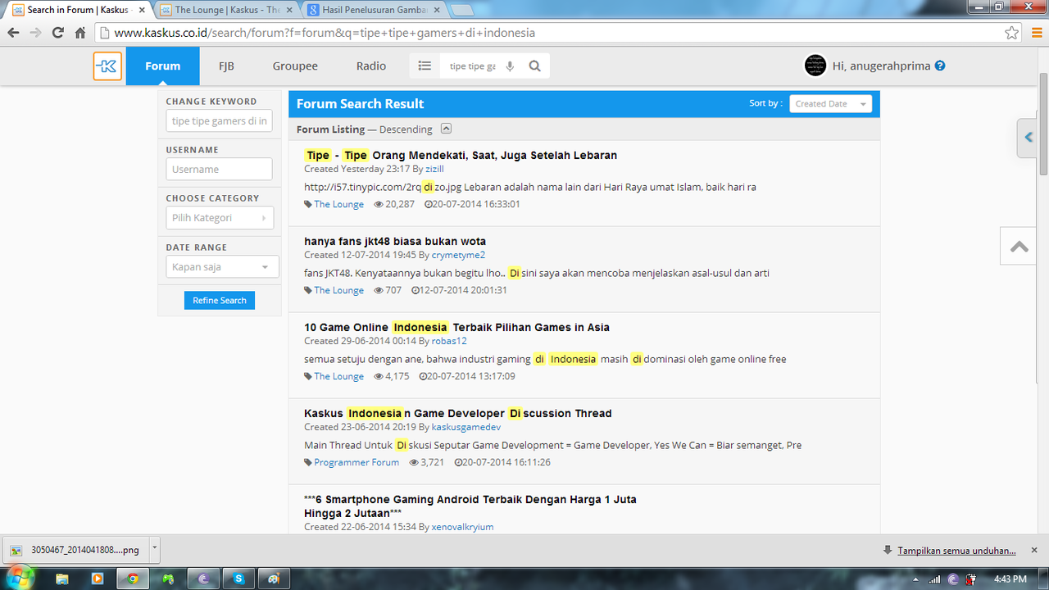1049x590 pixels.
Task: Open the FJB menu item
Action: click(226, 66)
